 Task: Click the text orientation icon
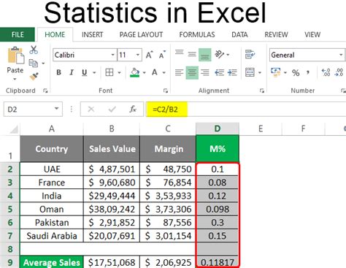point(220,54)
